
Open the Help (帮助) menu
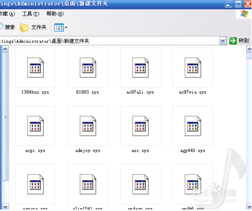55,14
